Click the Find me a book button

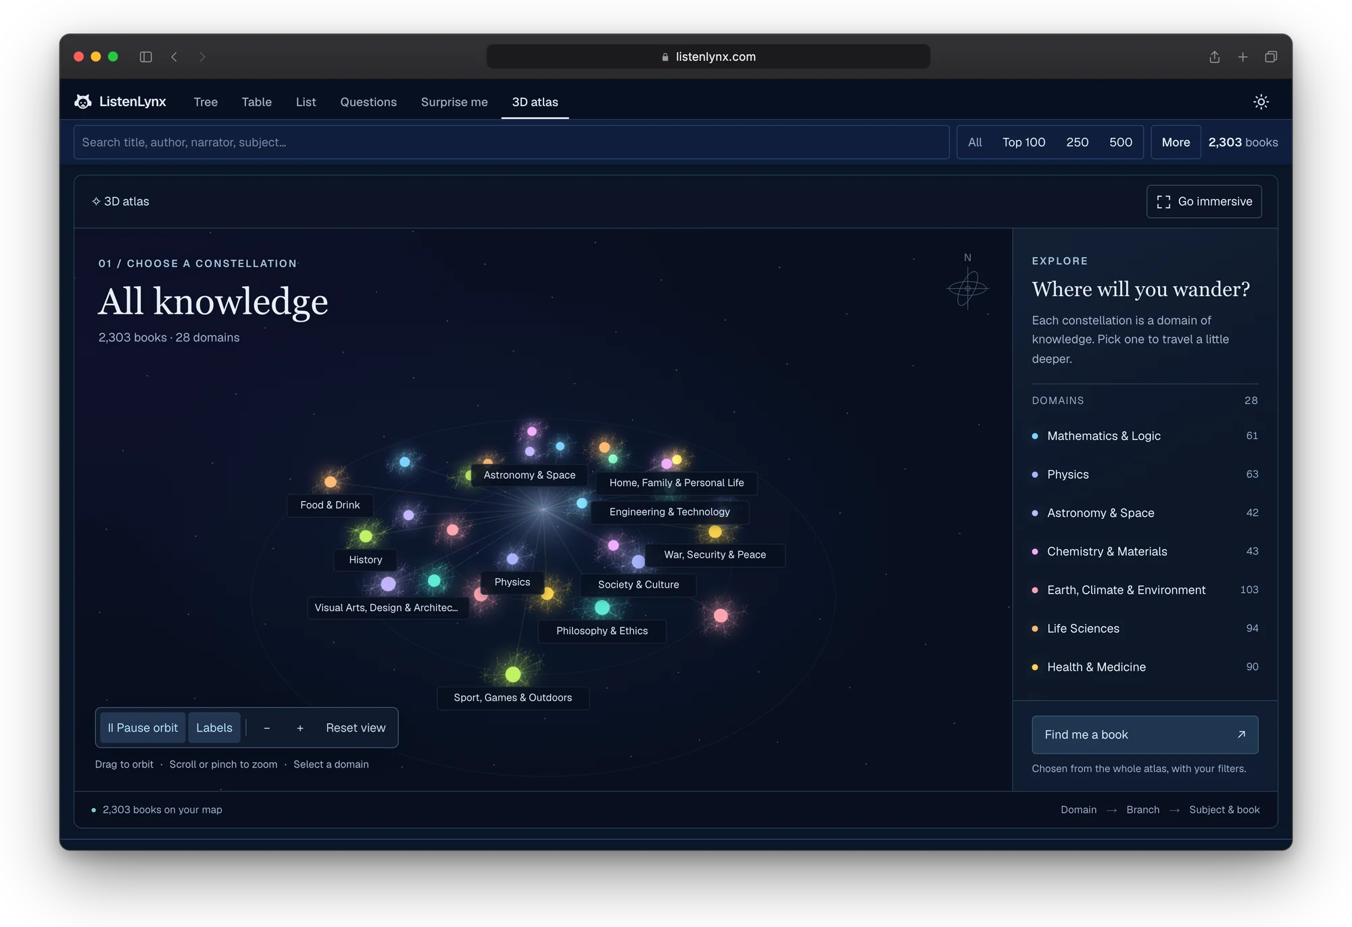coord(1144,735)
